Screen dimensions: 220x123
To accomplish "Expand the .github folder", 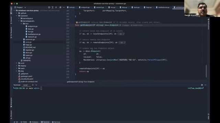I will [16, 13].
